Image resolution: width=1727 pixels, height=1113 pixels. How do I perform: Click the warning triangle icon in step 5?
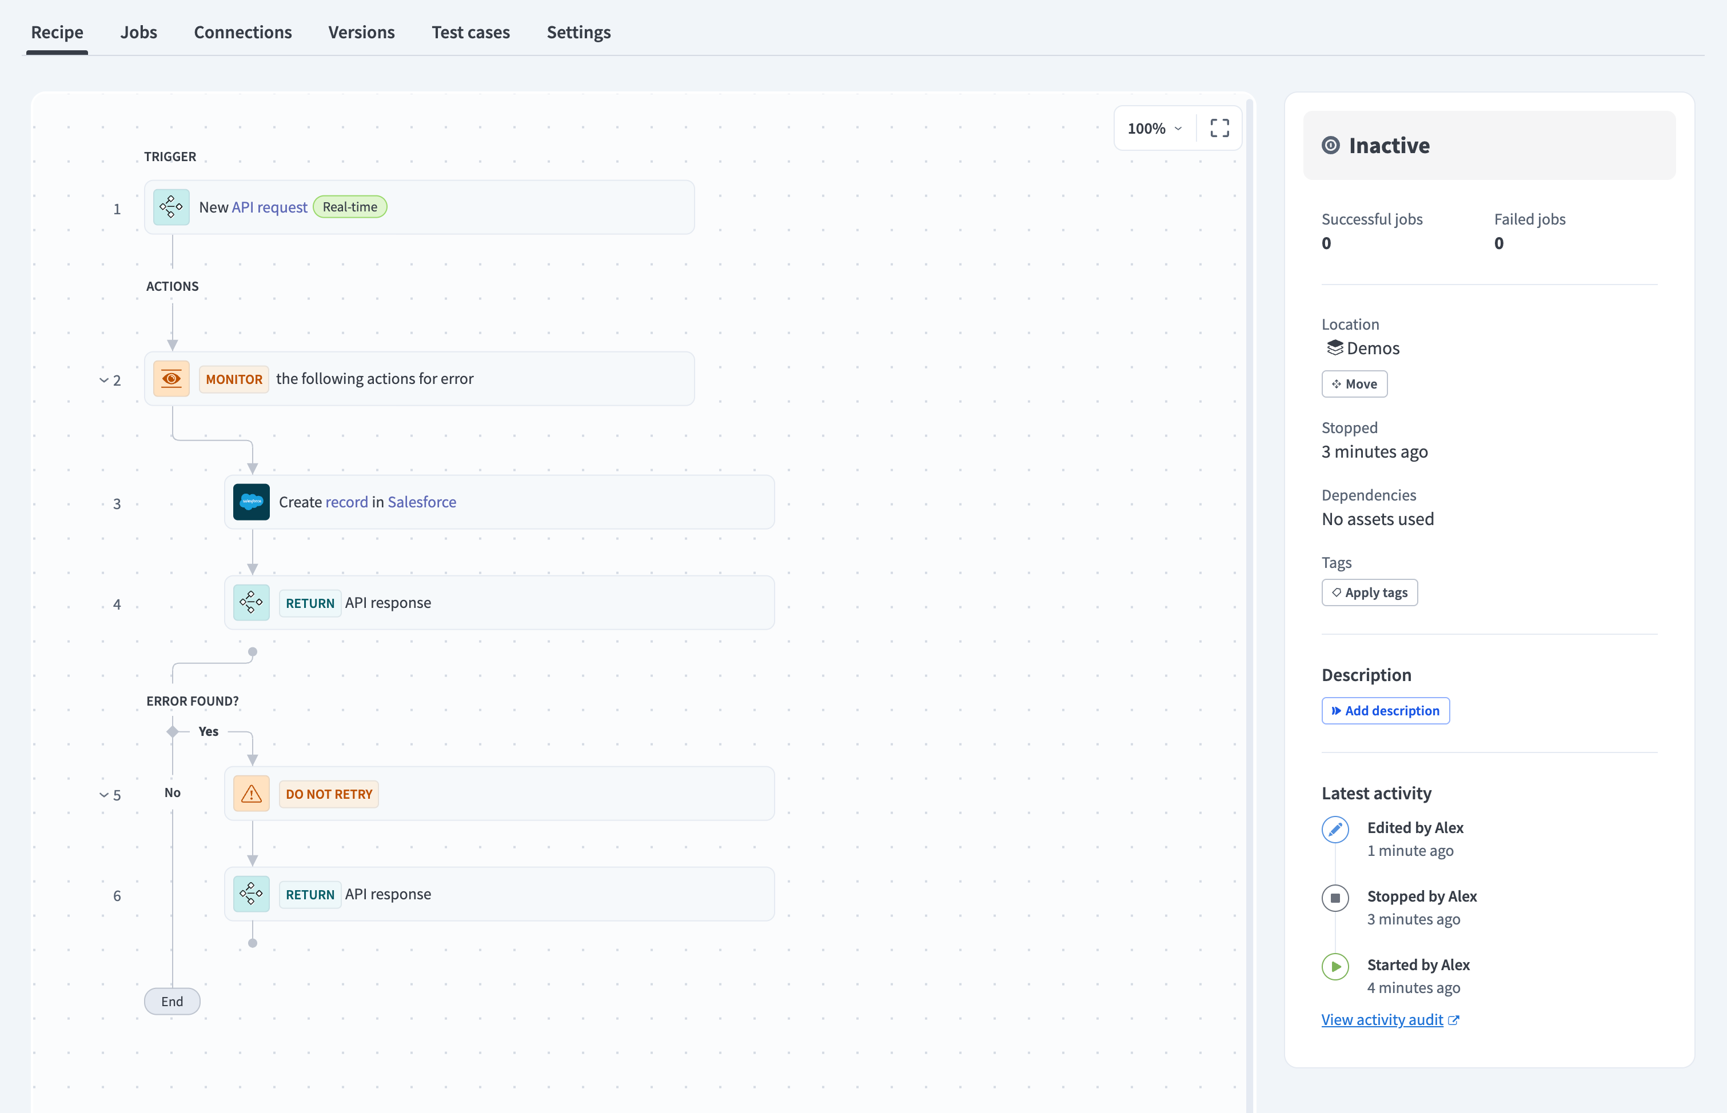252,794
